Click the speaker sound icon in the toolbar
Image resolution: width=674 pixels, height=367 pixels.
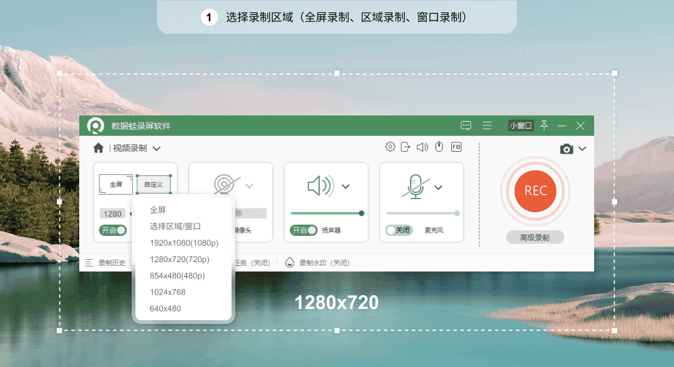pyautogui.click(x=423, y=147)
